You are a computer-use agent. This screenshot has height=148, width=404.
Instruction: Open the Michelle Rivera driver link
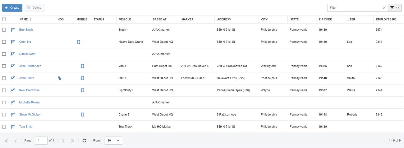pyautogui.click(x=29, y=102)
